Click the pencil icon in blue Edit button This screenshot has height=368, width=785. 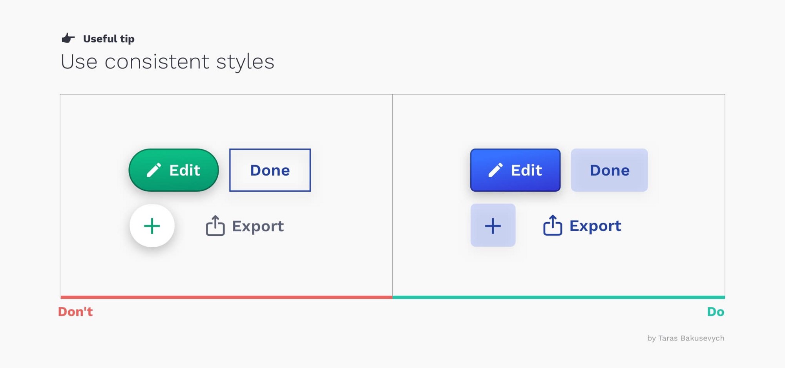495,170
